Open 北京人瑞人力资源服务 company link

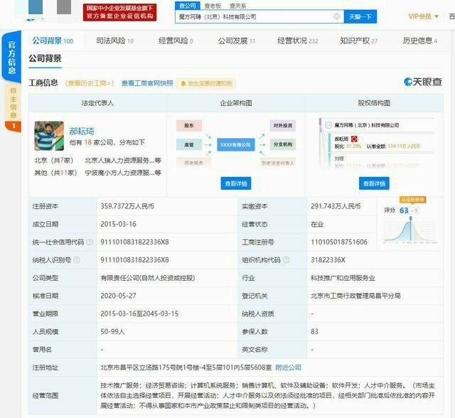[x=123, y=160]
